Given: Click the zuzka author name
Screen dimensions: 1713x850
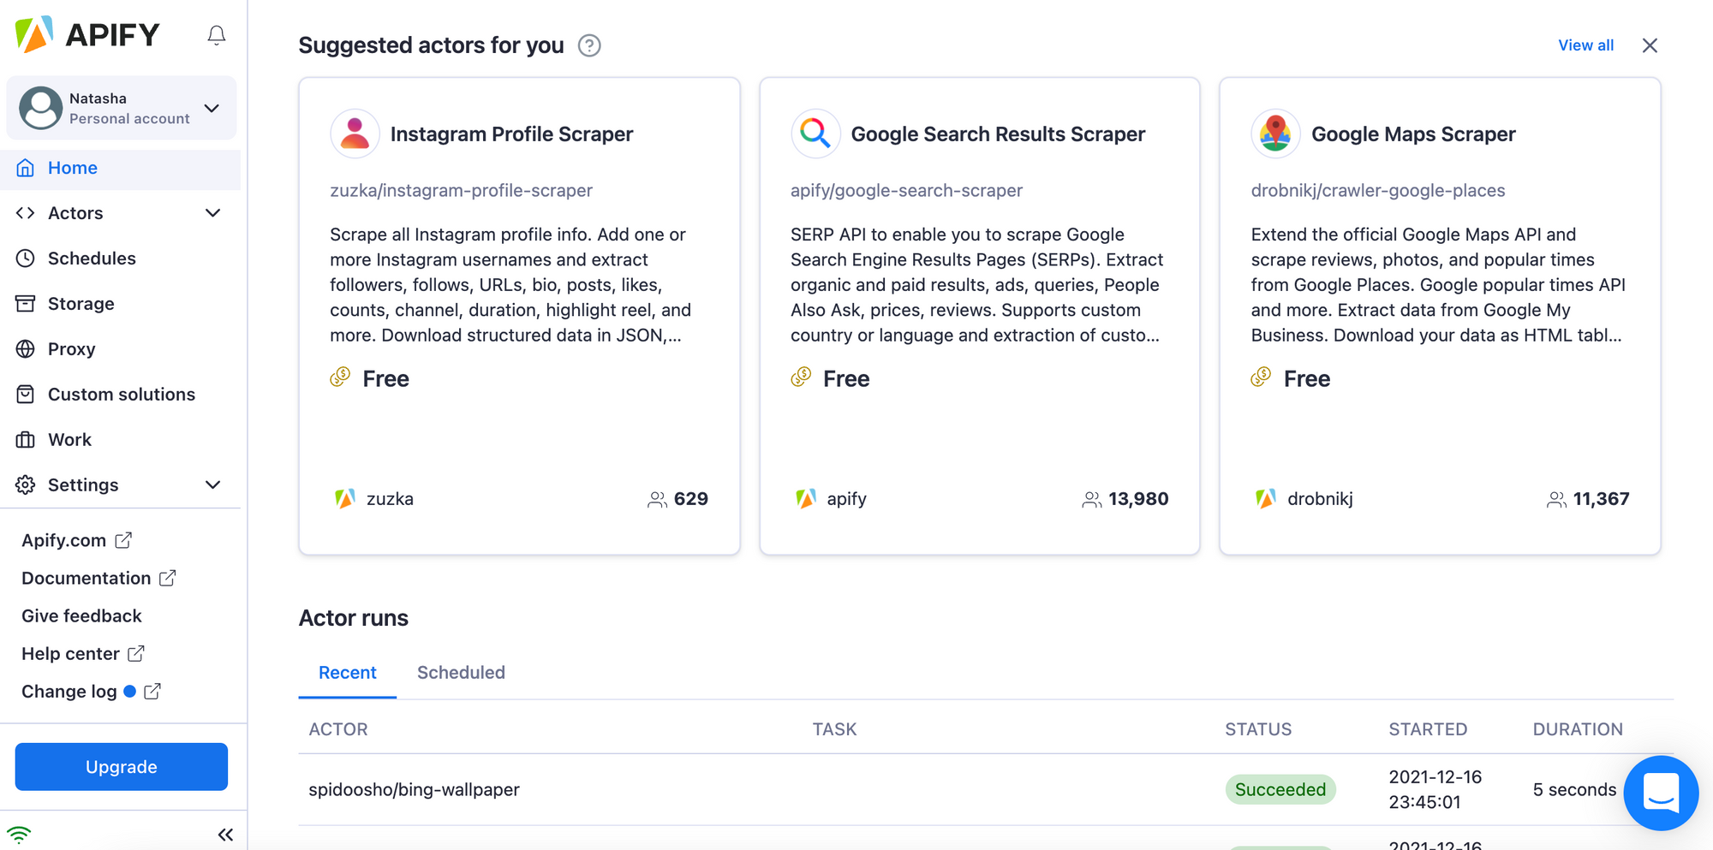Looking at the screenshot, I should point(390,499).
